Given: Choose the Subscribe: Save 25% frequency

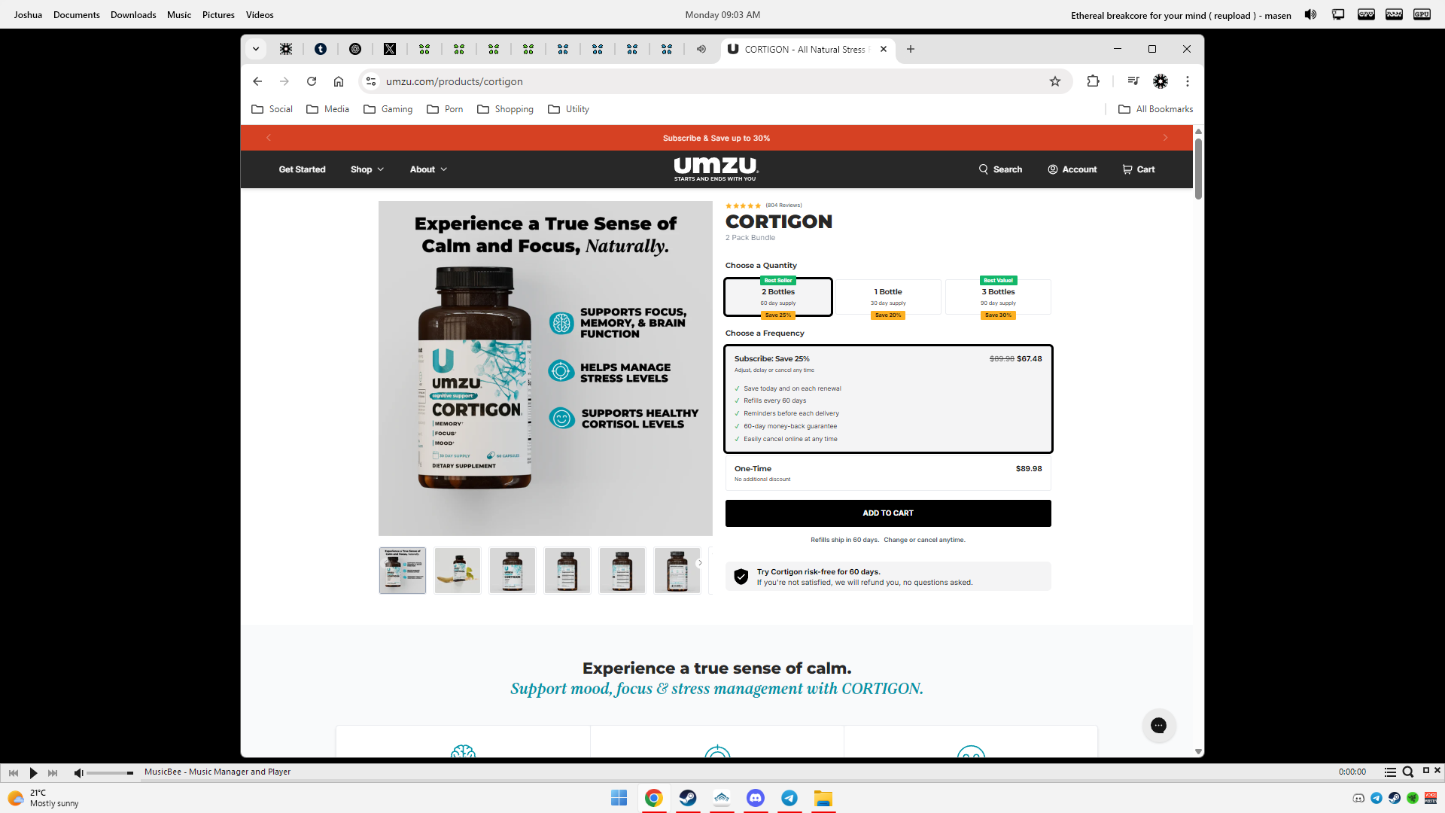Looking at the screenshot, I should pyautogui.click(x=888, y=399).
